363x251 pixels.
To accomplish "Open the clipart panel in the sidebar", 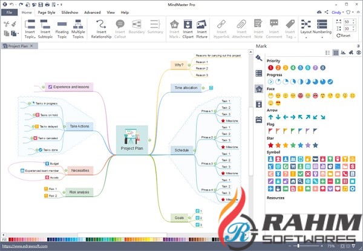I will pyautogui.click(x=259, y=104).
